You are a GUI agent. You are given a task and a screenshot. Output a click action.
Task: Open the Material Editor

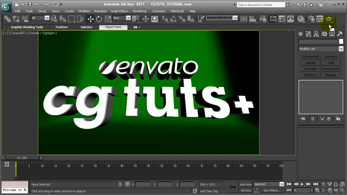pos(301,19)
